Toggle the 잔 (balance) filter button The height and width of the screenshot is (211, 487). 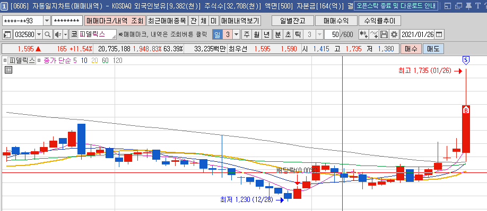coord(193,21)
